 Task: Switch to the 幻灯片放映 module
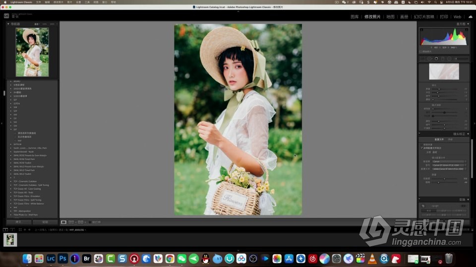(x=424, y=17)
